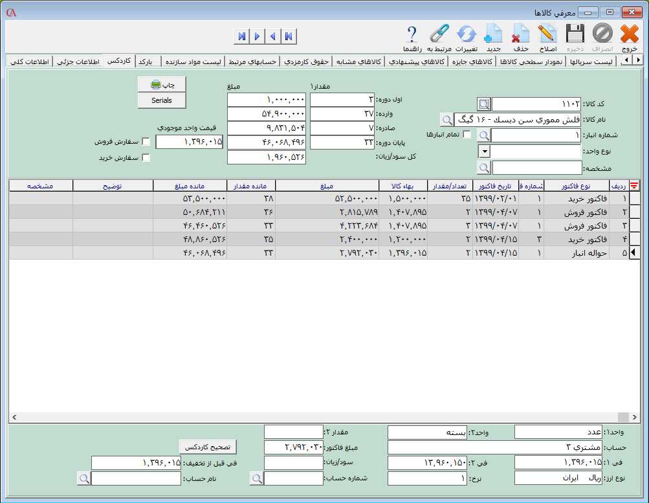This screenshot has width=649, height=503.
Task: Click into the کد کالا input field
Action: pyautogui.click(x=536, y=104)
